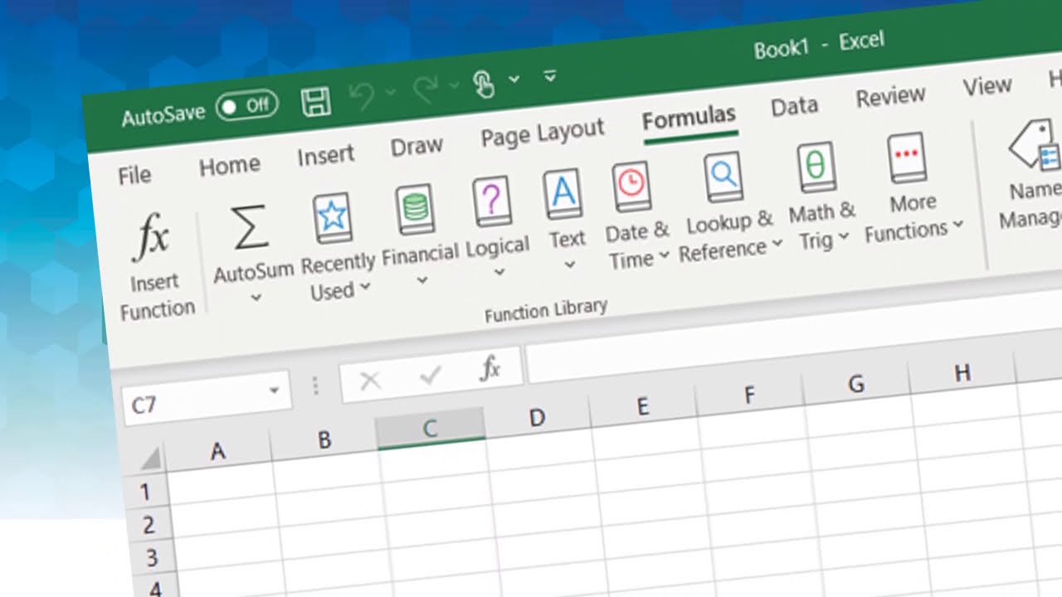Select row 2 header
1062x597 pixels.
149,524
